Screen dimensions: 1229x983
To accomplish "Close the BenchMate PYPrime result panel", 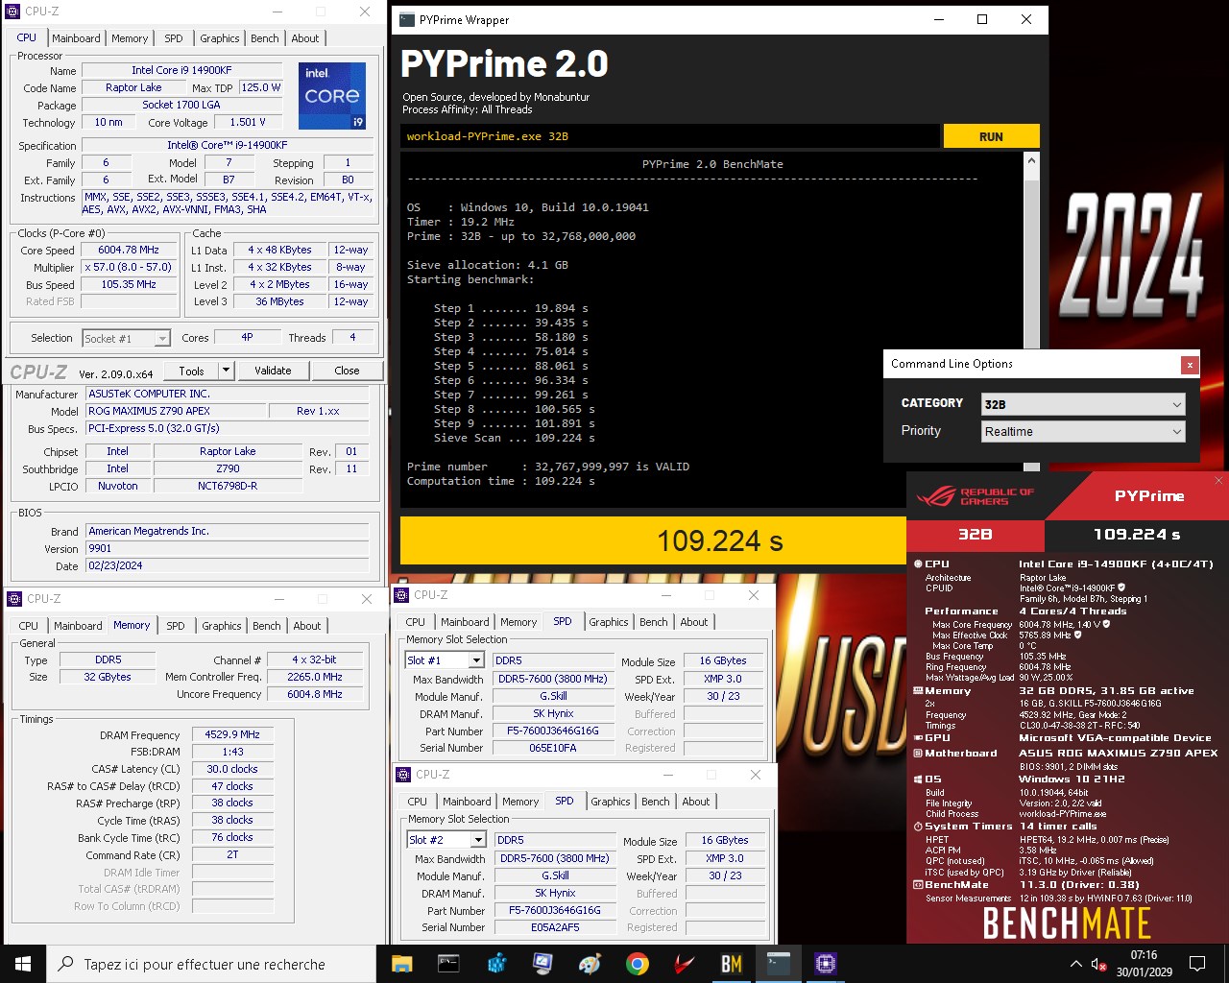I will point(1218,480).
